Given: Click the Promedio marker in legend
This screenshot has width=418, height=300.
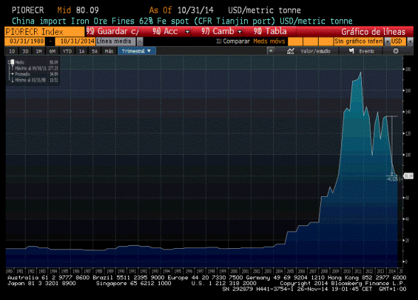Looking at the screenshot, I should [12, 74].
